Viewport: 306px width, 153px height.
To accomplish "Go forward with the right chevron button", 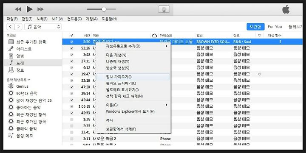I will coord(18,27).
